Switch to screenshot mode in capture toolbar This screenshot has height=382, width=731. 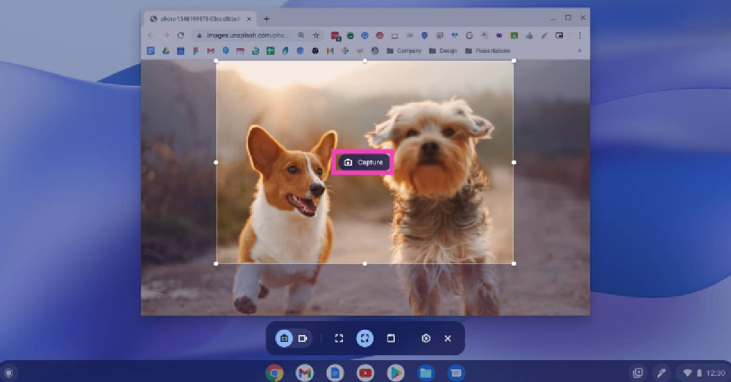point(284,338)
